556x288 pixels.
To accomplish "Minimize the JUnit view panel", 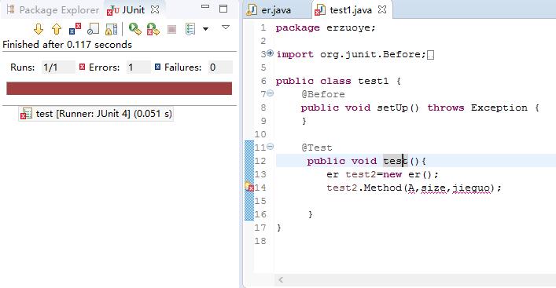I will 205,6.
